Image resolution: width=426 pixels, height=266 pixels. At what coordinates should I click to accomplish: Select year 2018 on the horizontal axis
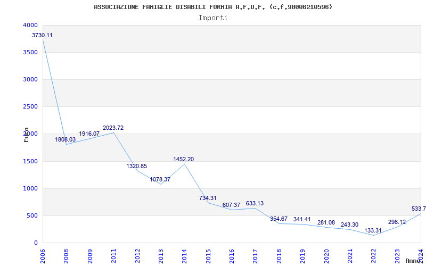pyautogui.click(x=278, y=255)
